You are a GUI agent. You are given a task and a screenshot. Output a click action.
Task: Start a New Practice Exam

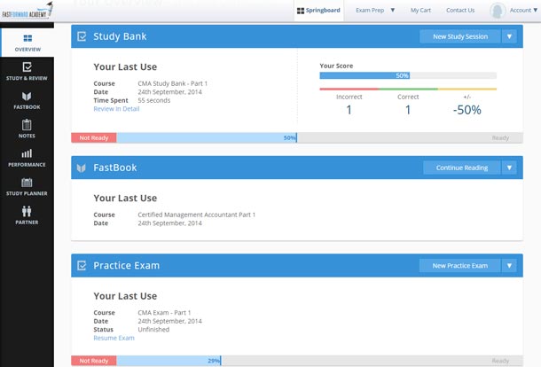click(460, 266)
